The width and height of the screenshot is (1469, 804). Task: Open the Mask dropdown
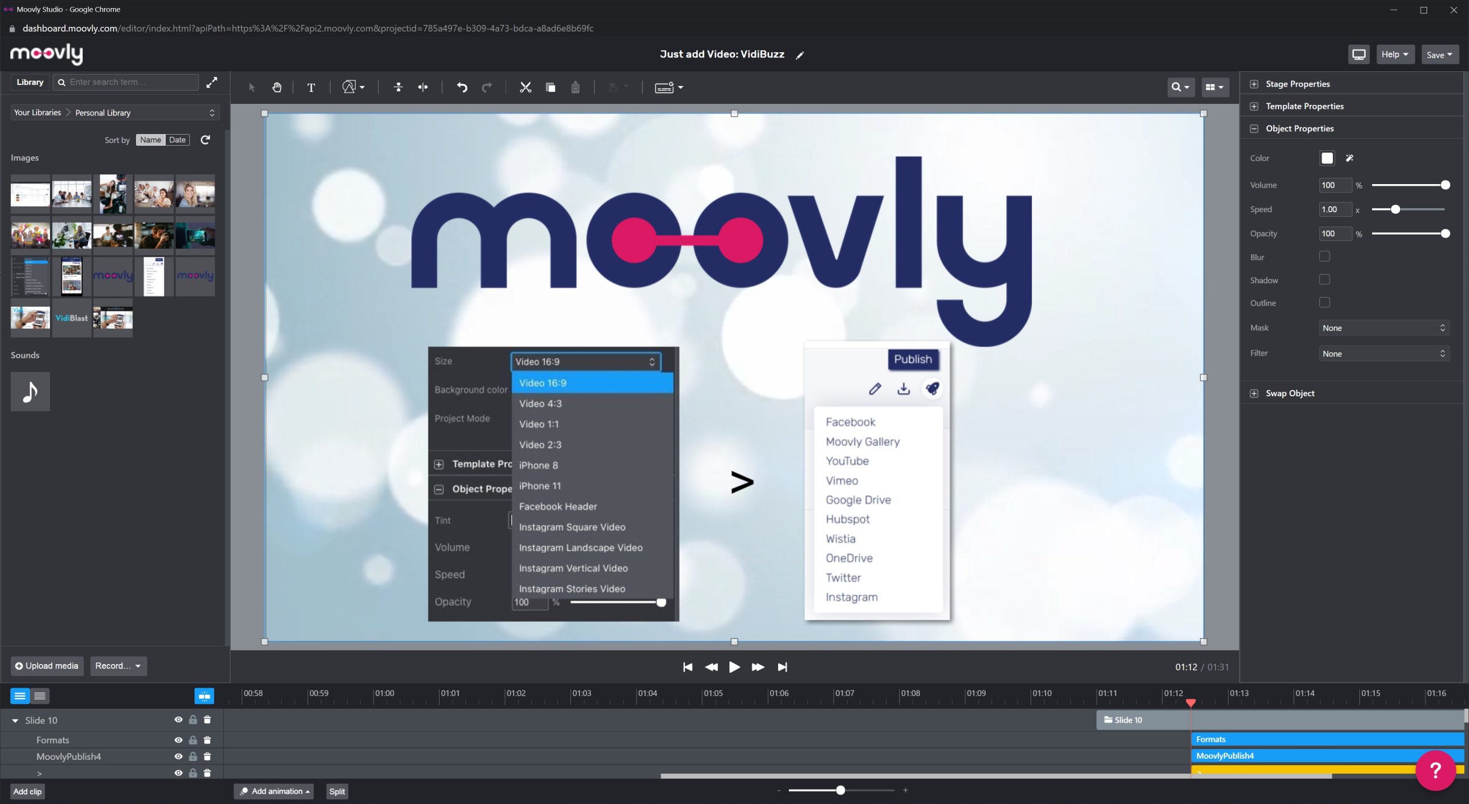coord(1384,328)
